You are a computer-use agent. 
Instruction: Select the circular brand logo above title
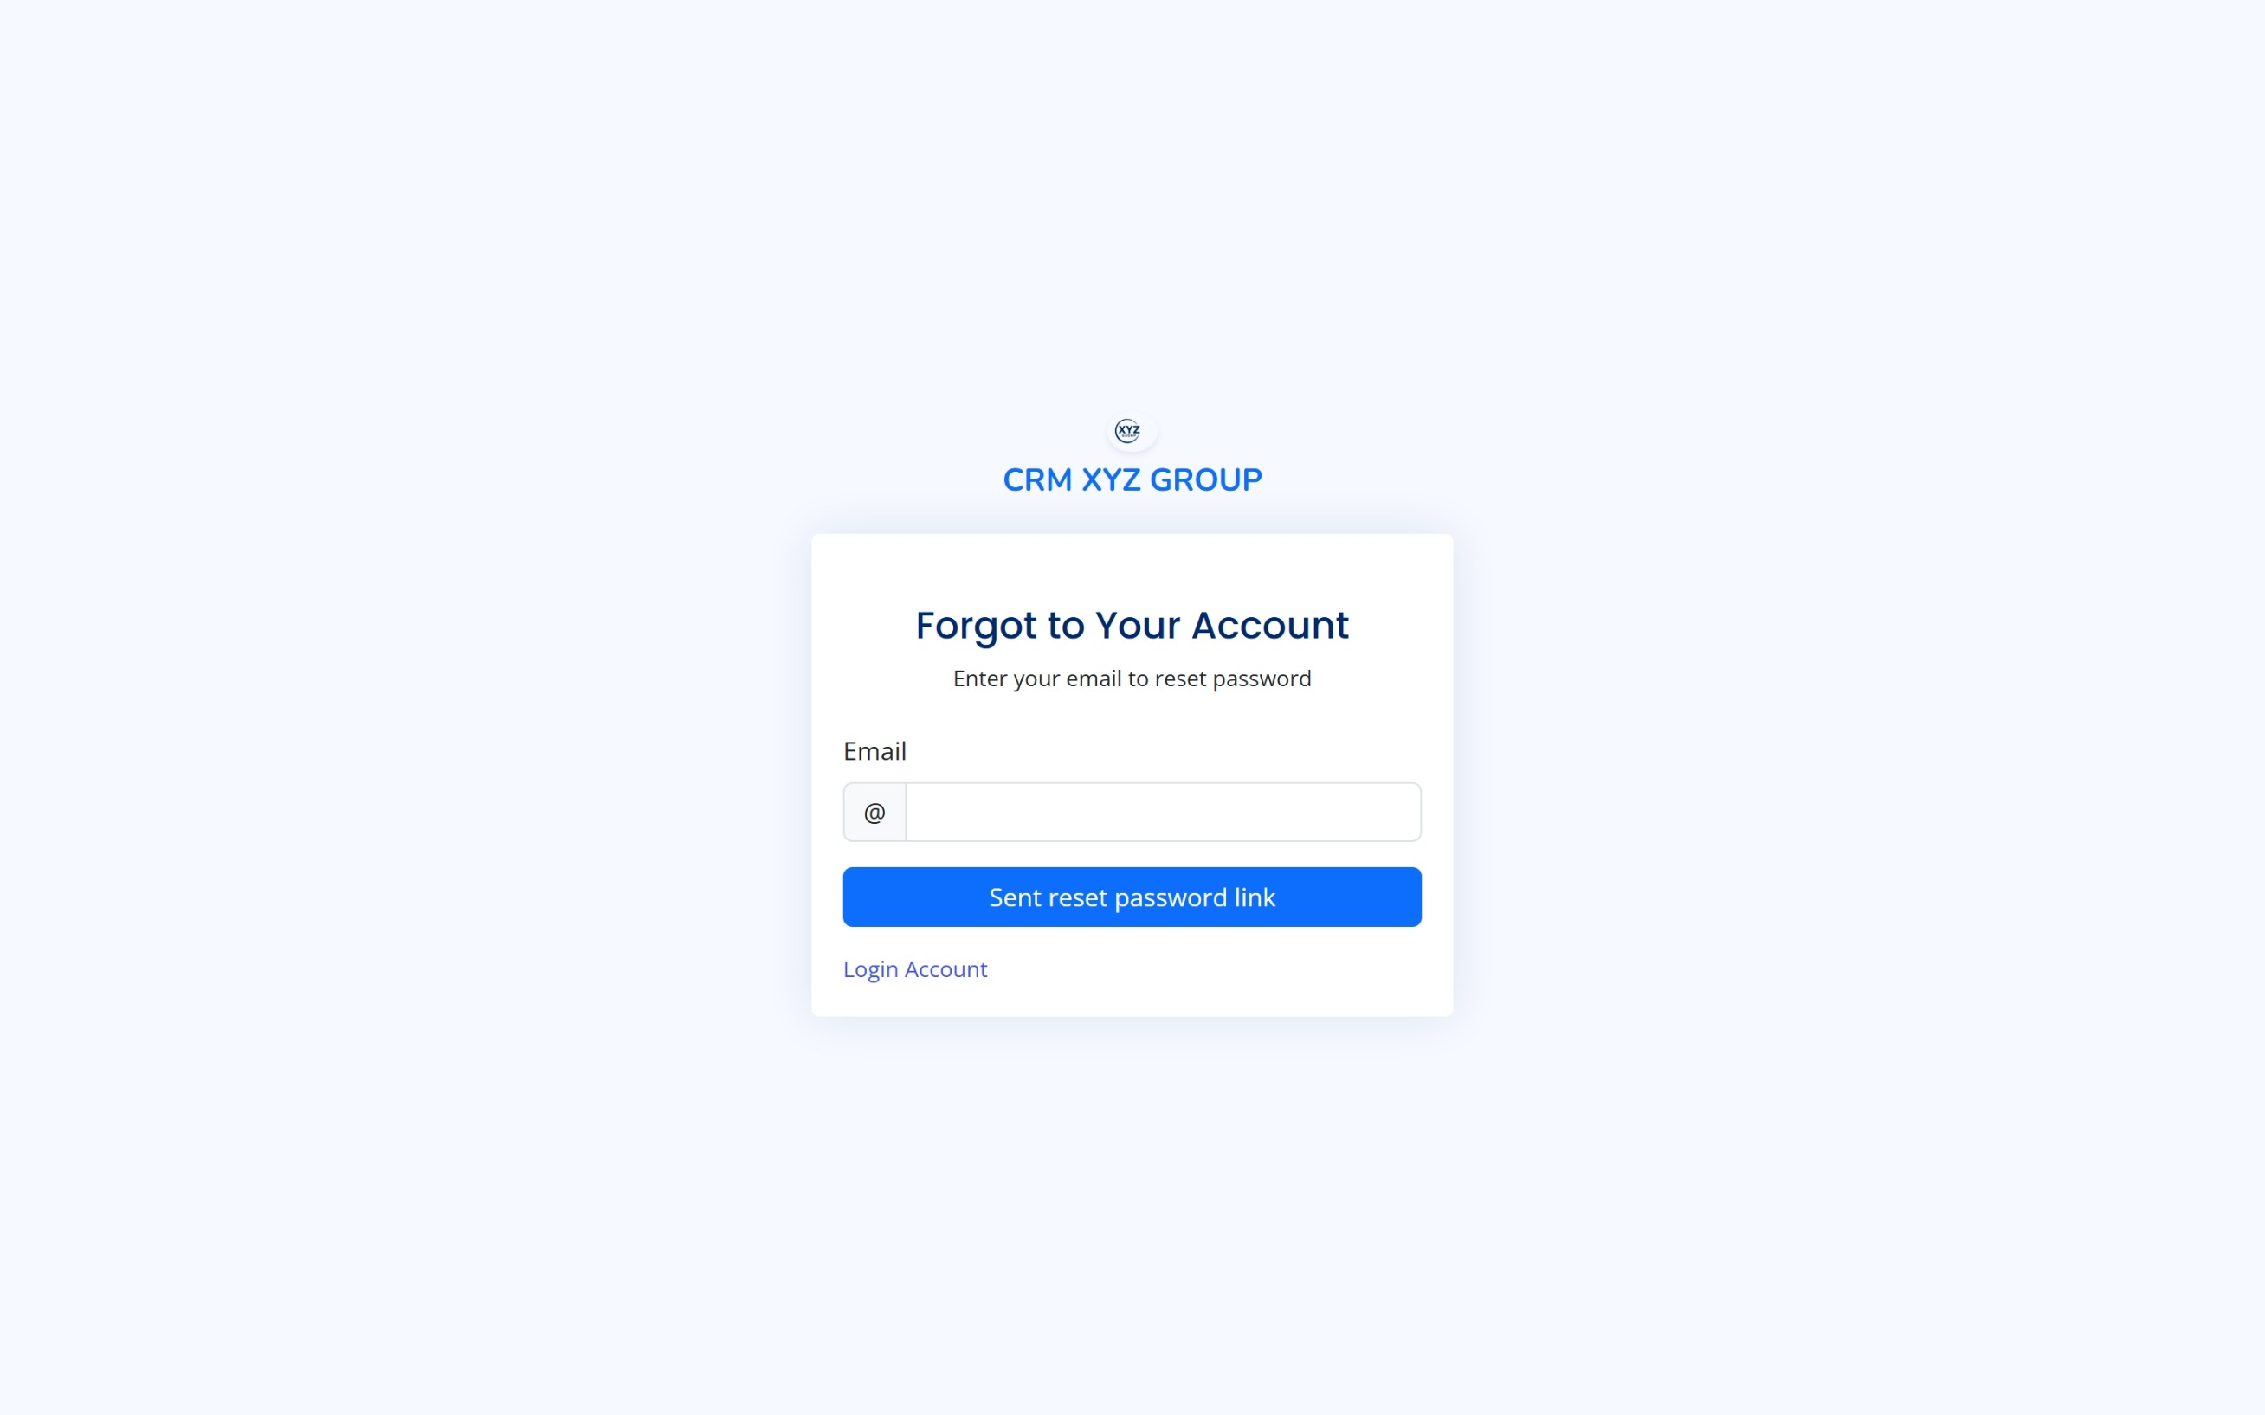tap(1128, 430)
